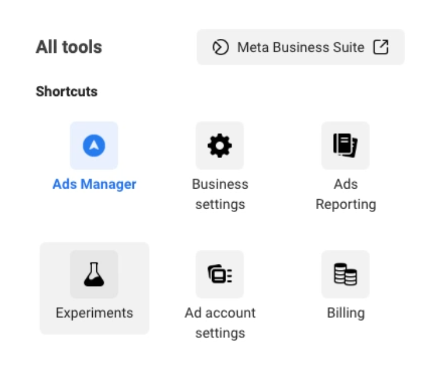Select the Billing text label
This screenshot has height=382, width=424.
tap(346, 313)
